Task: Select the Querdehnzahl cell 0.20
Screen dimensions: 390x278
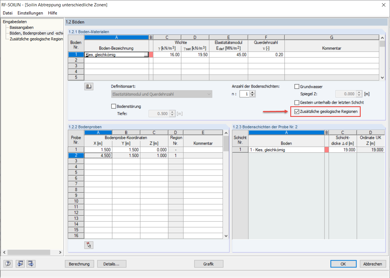Action: 266,55
